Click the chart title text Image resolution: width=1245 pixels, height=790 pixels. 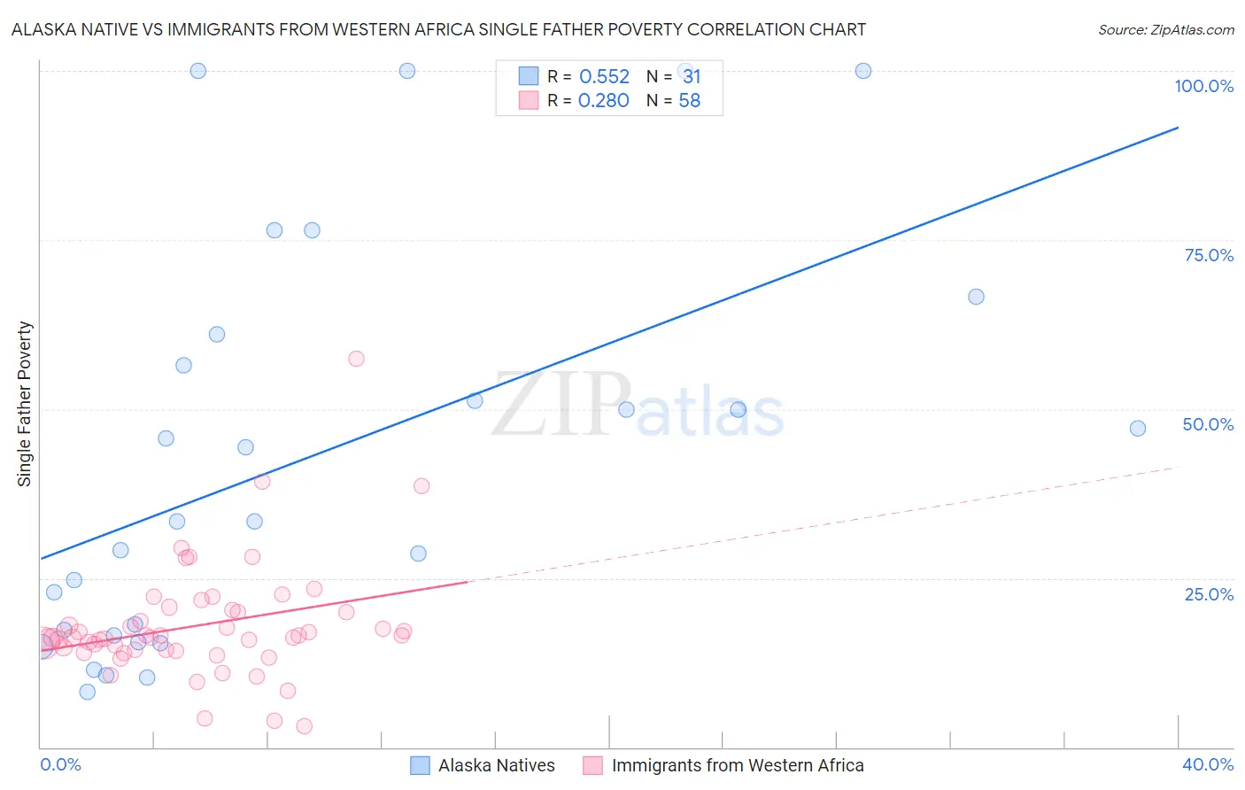pyautogui.click(x=439, y=29)
